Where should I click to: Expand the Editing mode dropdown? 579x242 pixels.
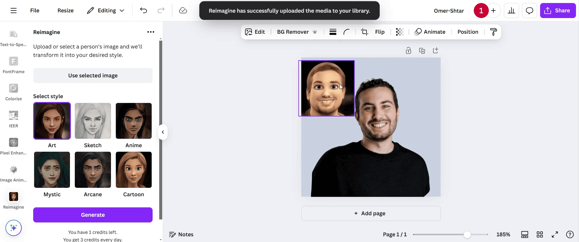click(106, 11)
